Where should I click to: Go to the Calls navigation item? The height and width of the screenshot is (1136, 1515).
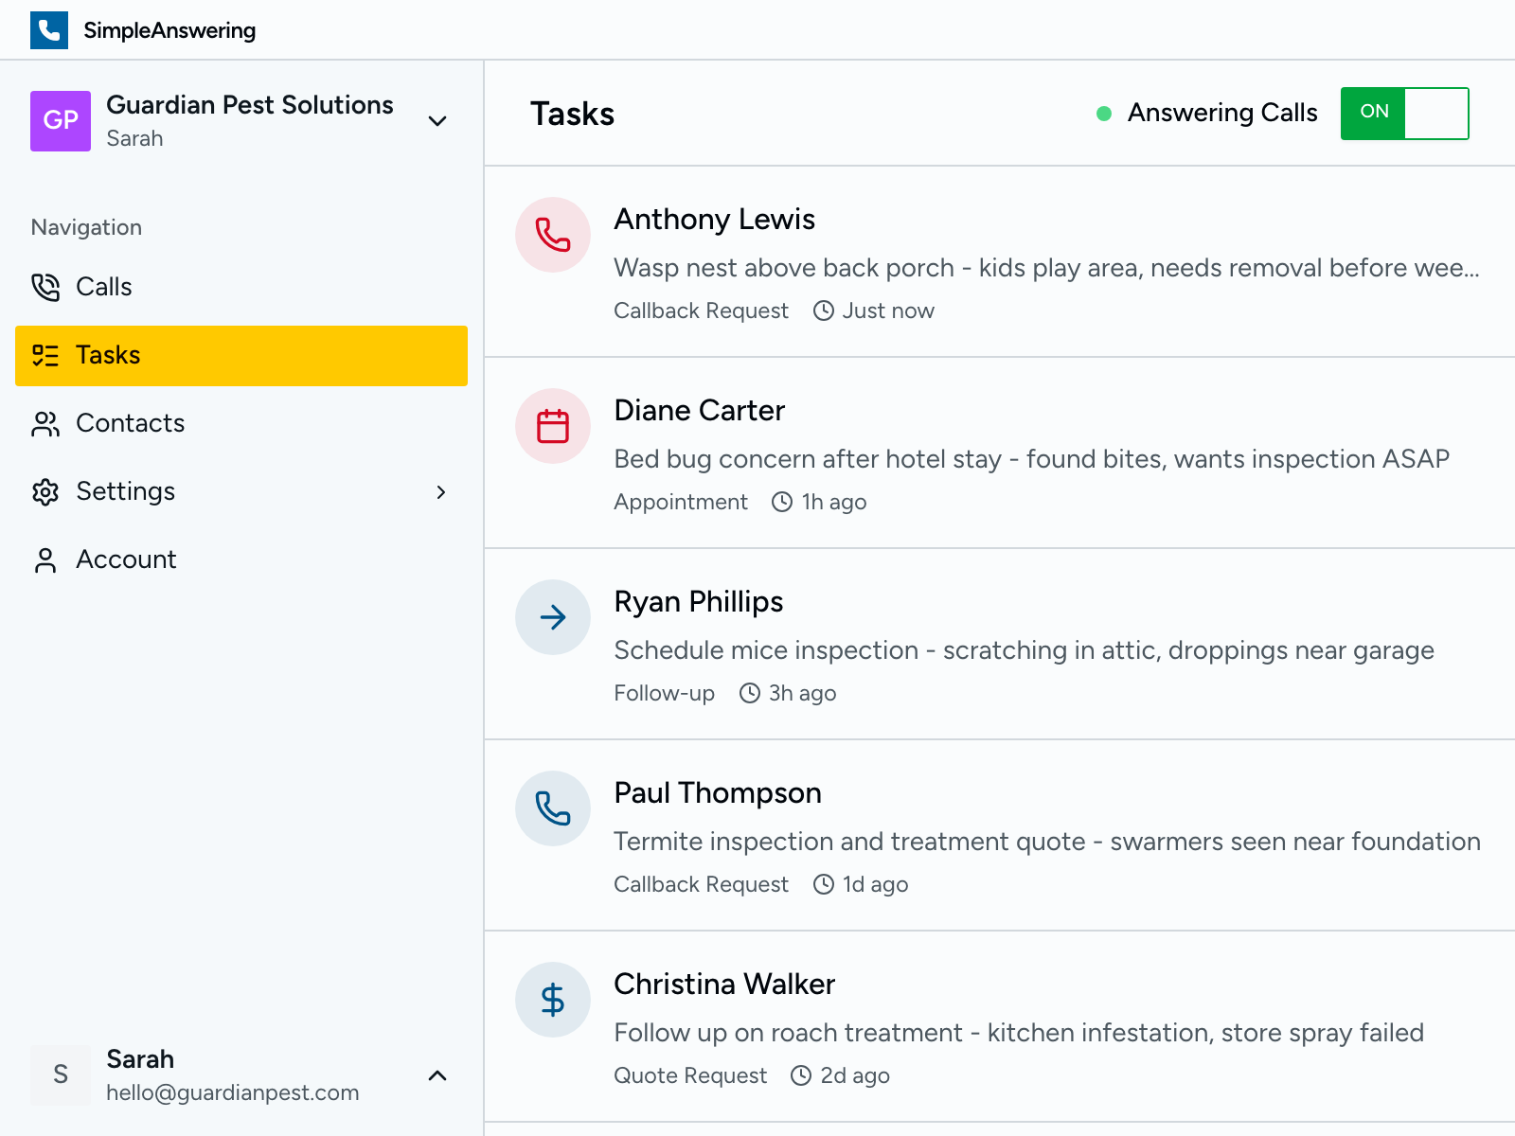tap(104, 287)
